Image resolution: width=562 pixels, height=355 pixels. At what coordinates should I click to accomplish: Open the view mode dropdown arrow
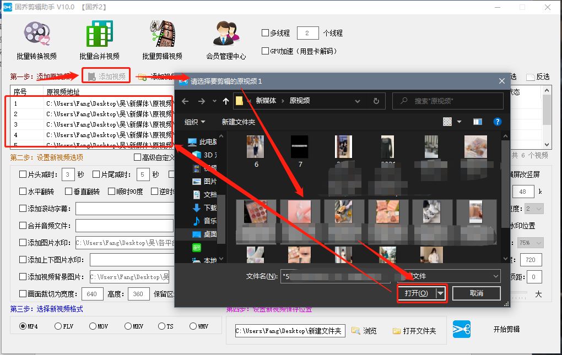(x=459, y=122)
